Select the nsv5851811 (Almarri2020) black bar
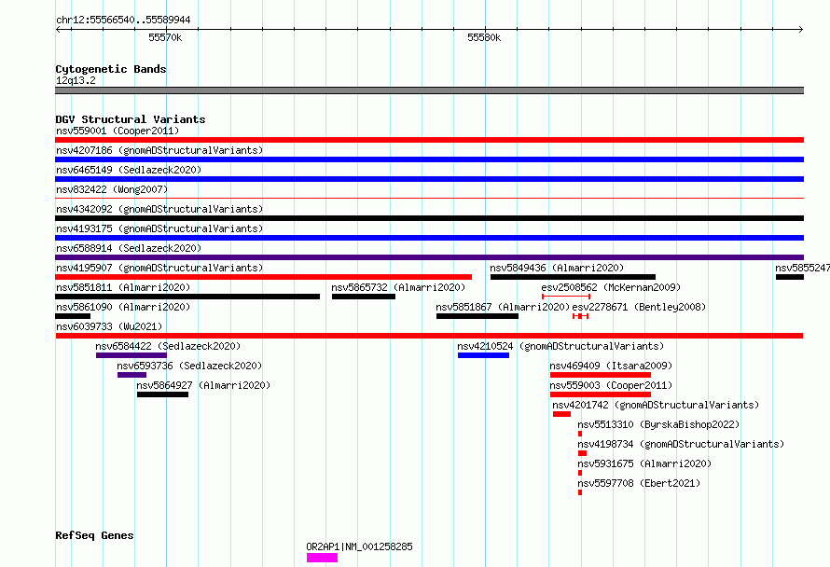This screenshot has width=830, height=567. [x=187, y=297]
